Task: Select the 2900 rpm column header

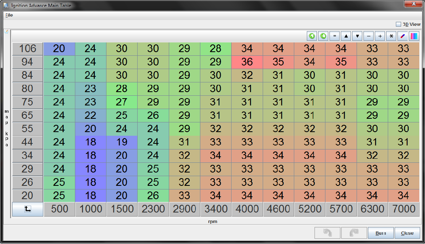Action: (x=185, y=209)
